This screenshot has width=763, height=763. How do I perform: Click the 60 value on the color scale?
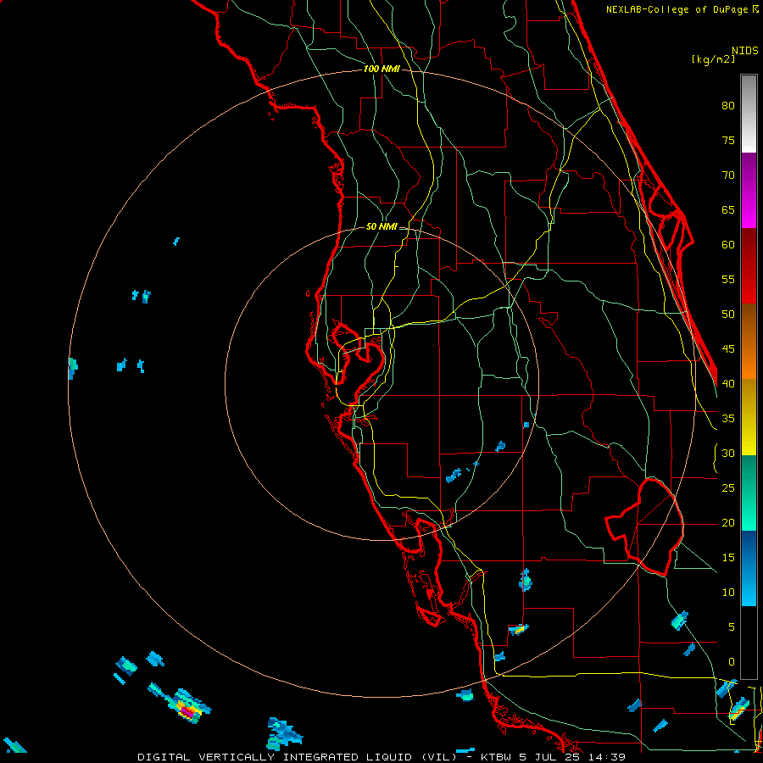point(728,245)
